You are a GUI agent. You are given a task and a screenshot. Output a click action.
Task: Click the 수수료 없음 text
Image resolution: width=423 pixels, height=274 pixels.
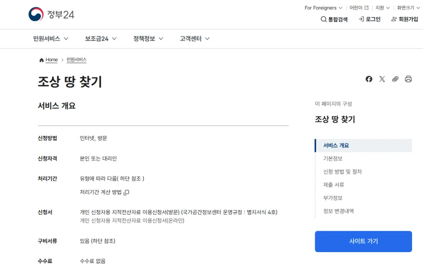[x=92, y=261]
